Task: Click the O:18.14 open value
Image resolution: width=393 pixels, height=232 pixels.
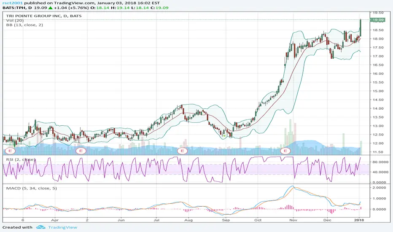Action: [100, 8]
